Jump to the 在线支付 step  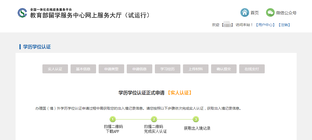pyautogui.click(x=252, y=69)
